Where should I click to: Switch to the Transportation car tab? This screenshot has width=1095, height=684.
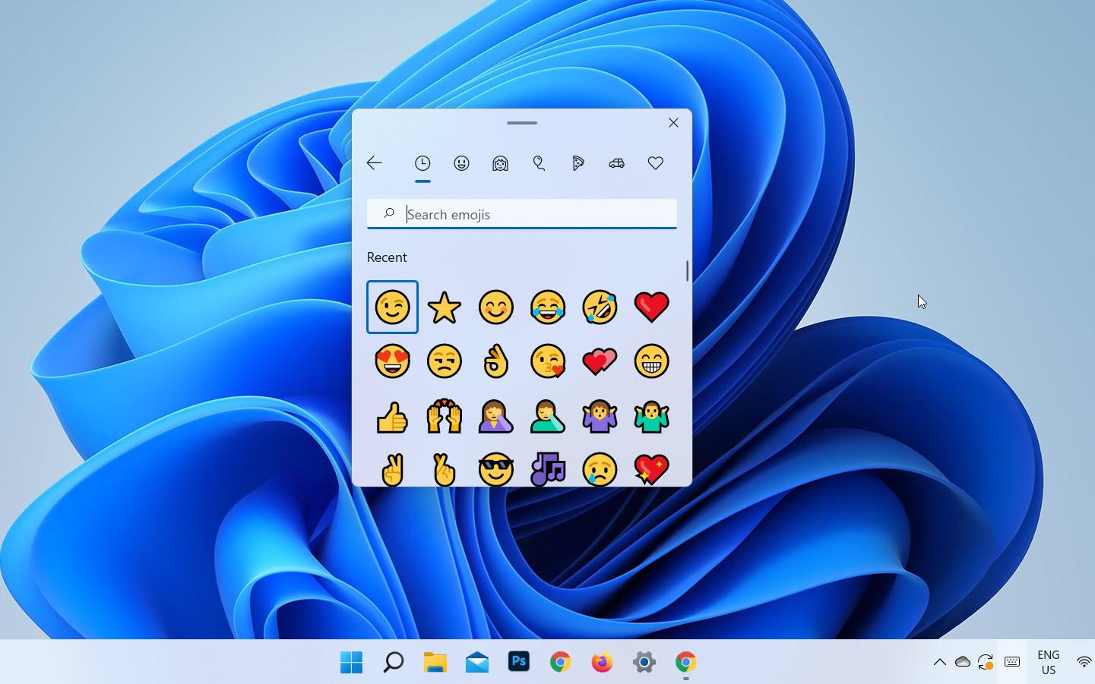[616, 163]
